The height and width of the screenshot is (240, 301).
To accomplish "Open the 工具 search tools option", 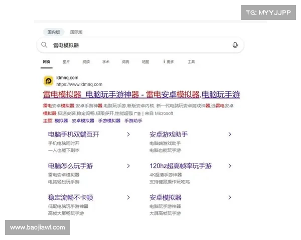I will tap(191, 61).
